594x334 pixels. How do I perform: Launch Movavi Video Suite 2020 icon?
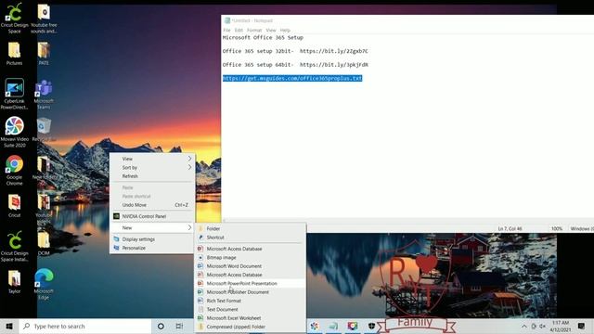tap(15, 132)
